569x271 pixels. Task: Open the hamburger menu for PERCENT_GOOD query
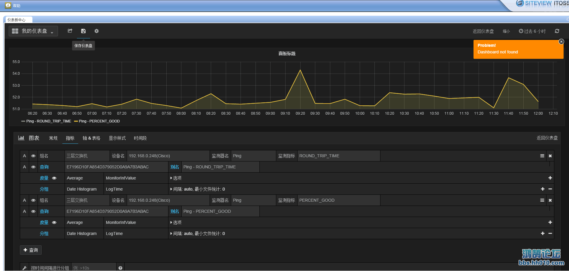(x=542, y=200)
